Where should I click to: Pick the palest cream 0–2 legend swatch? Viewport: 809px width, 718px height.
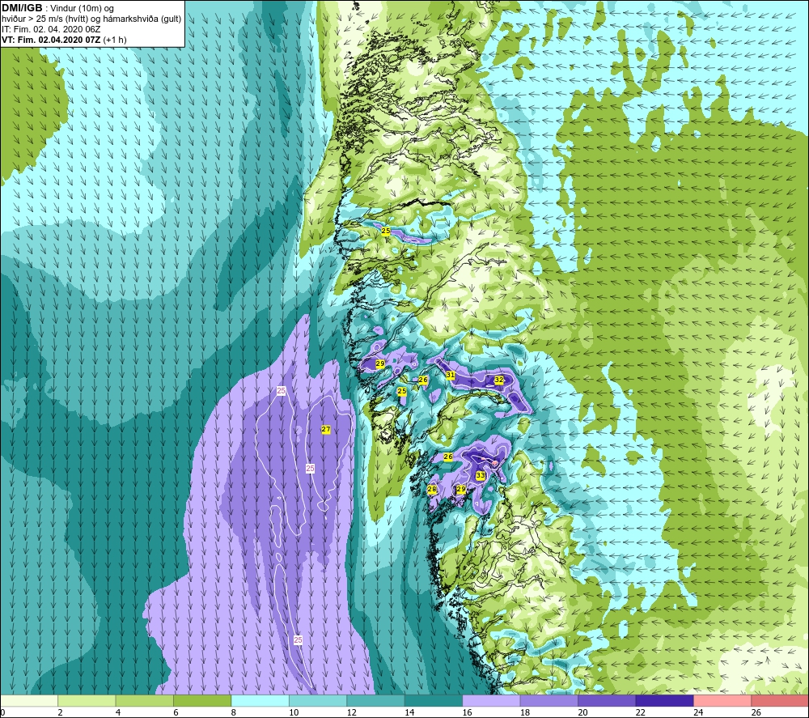(29, 700)
